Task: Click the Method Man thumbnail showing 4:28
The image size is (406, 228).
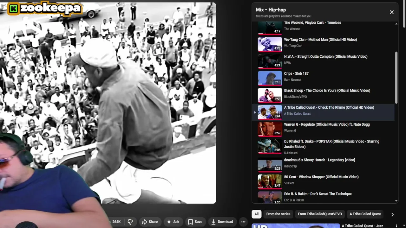Action: coord(270,44)
